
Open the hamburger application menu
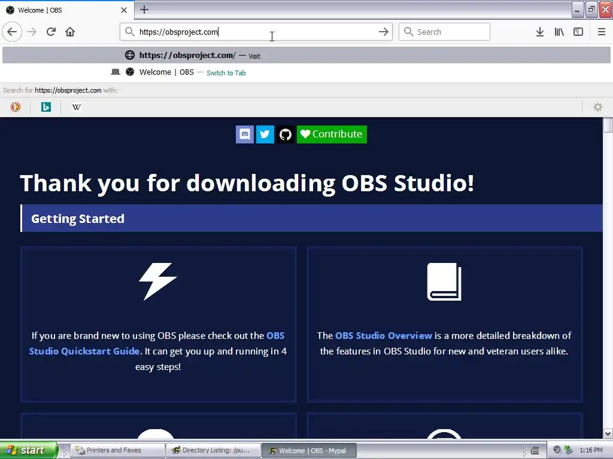[601, 32]
